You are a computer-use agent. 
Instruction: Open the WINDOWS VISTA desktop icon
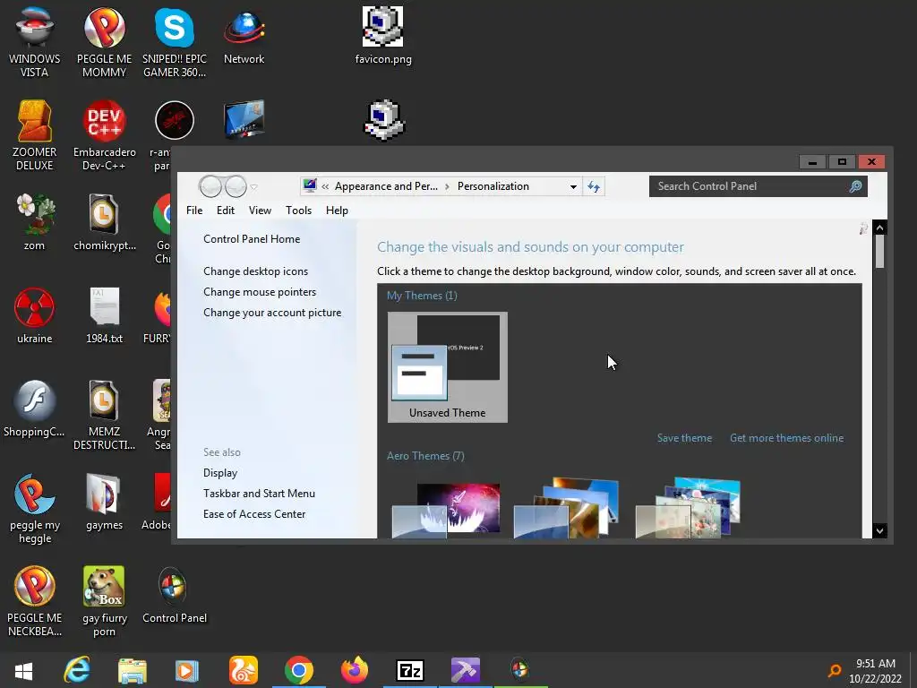(x=35, y=42)
